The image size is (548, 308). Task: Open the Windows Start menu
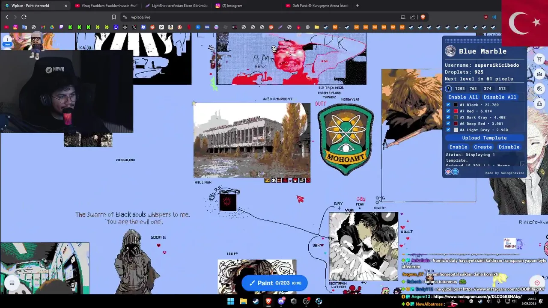231,301
